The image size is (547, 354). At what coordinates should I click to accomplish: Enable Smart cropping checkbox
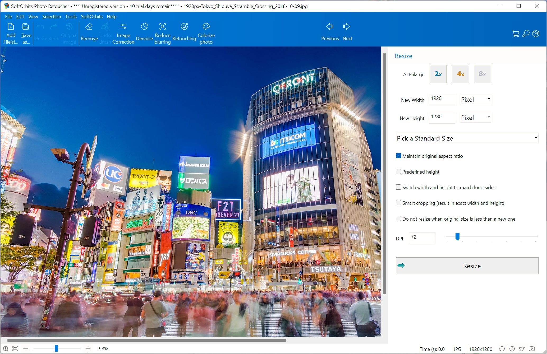click(x=398, y=203)
